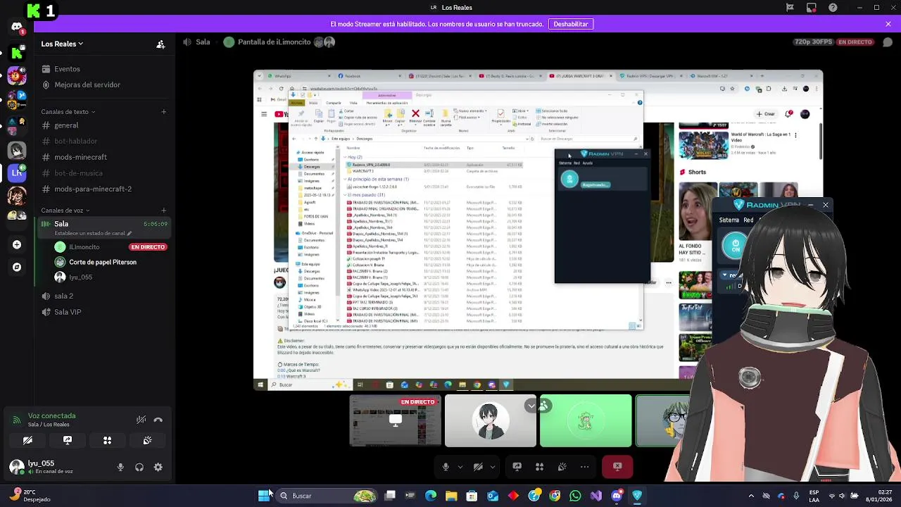
Task: Stop watching stream with red button
Action: (x=617, y=466)
